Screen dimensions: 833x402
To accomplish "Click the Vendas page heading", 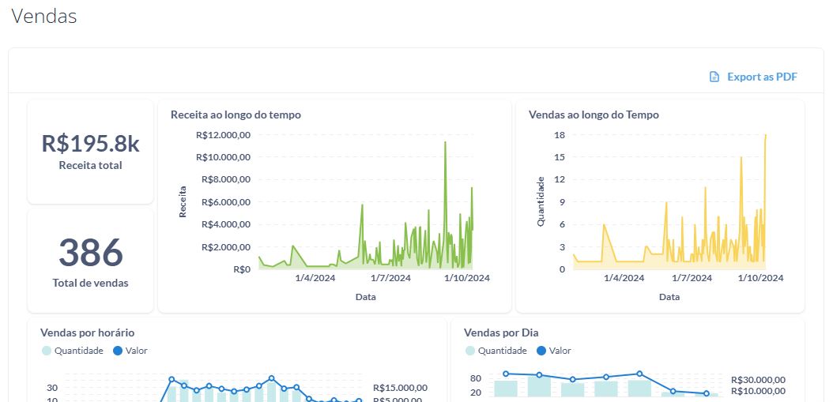I will point(44,17).
